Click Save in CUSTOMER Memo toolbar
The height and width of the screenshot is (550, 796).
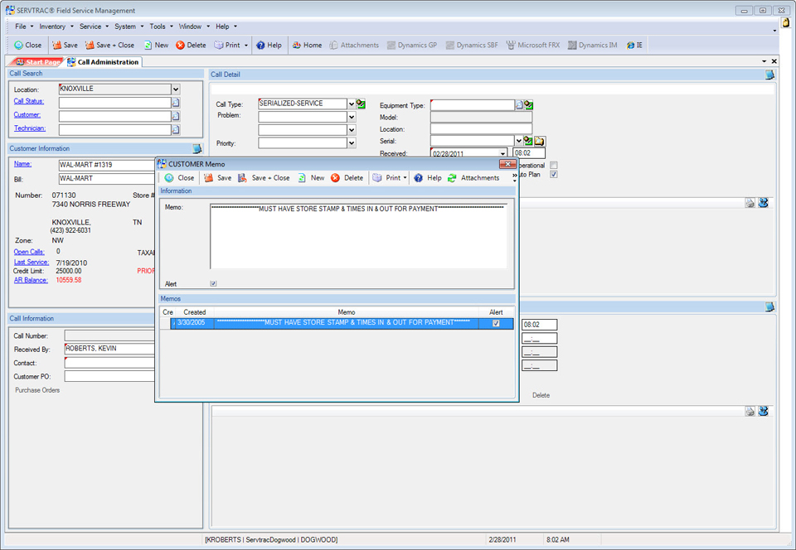pos(218,178)
